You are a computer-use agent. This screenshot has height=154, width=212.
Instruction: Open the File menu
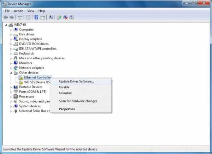(7, 11)
